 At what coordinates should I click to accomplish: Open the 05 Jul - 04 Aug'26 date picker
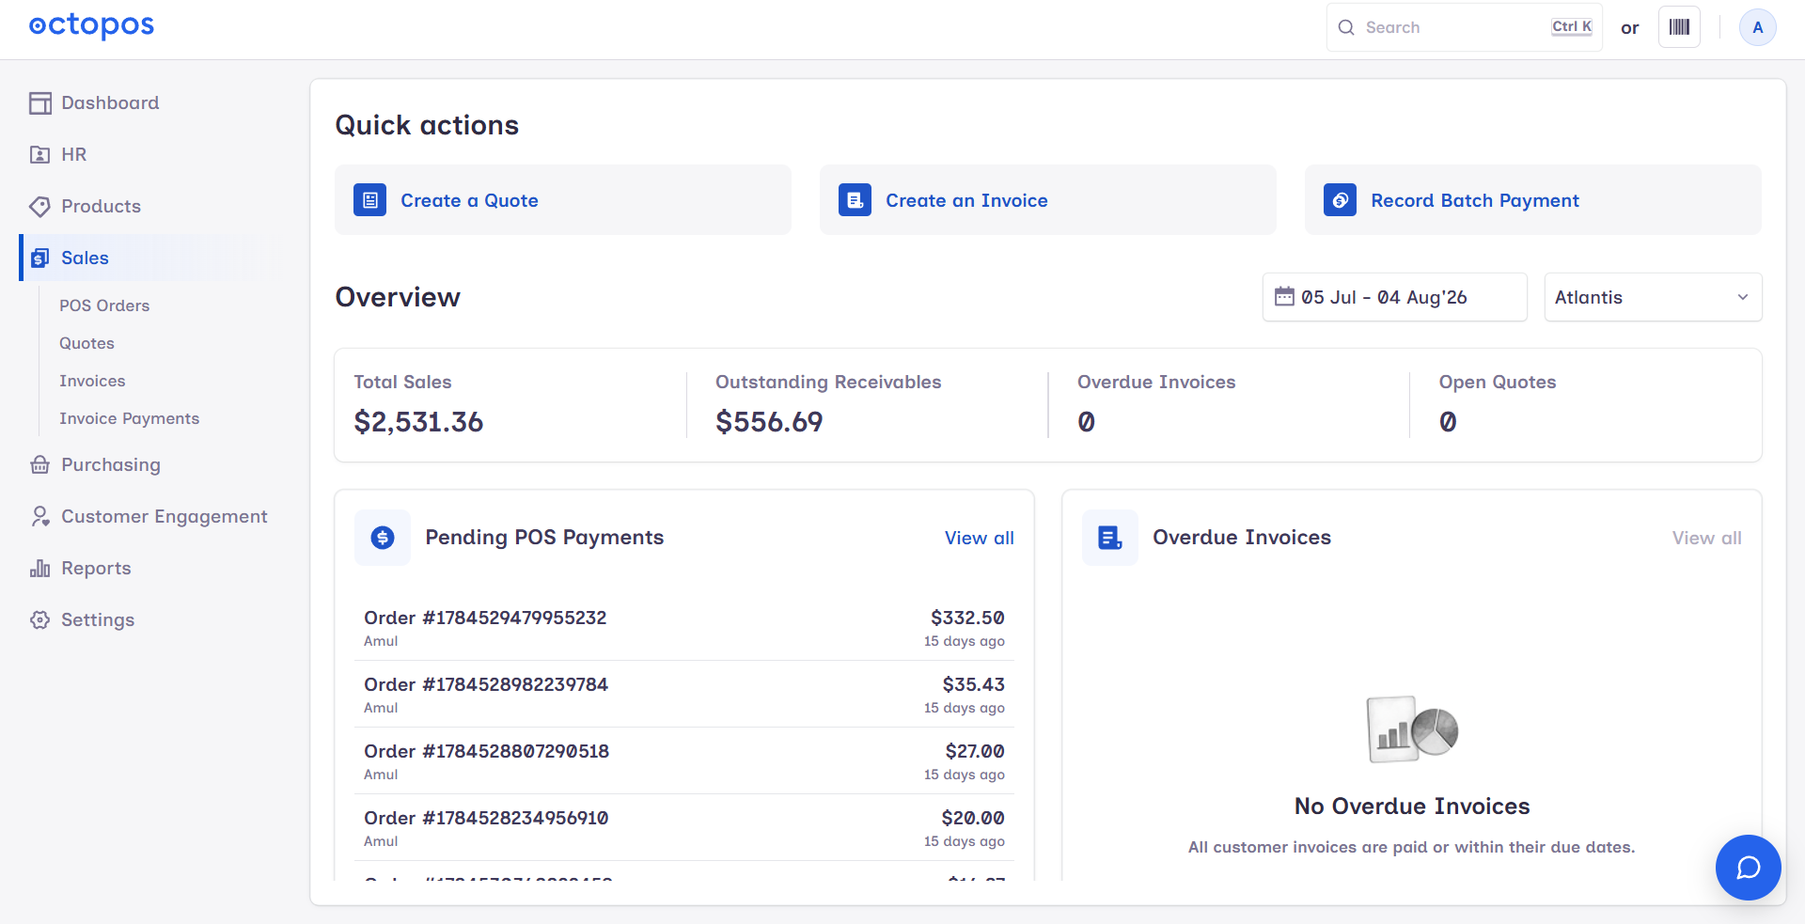click(x=1394, y=297)
